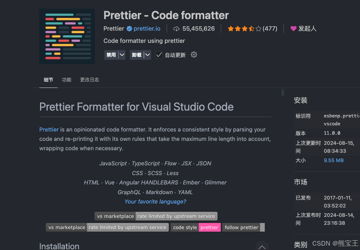Click the readme scrollbar thumb

click(283, 93)
